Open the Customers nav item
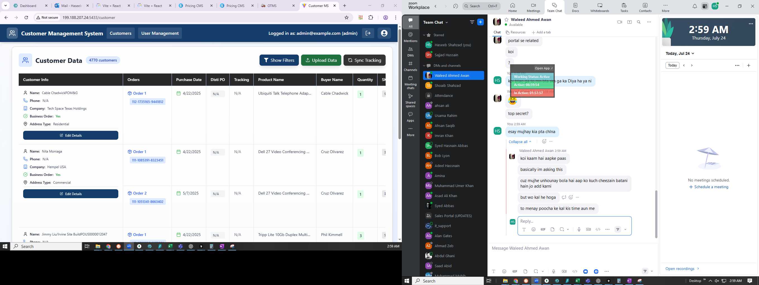 pyautogui.click(x=121, y=33)
